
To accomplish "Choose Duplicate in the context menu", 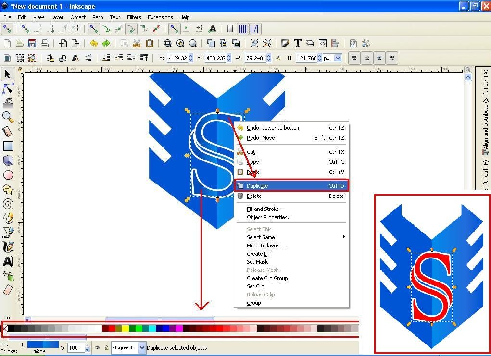I will 291,186.
